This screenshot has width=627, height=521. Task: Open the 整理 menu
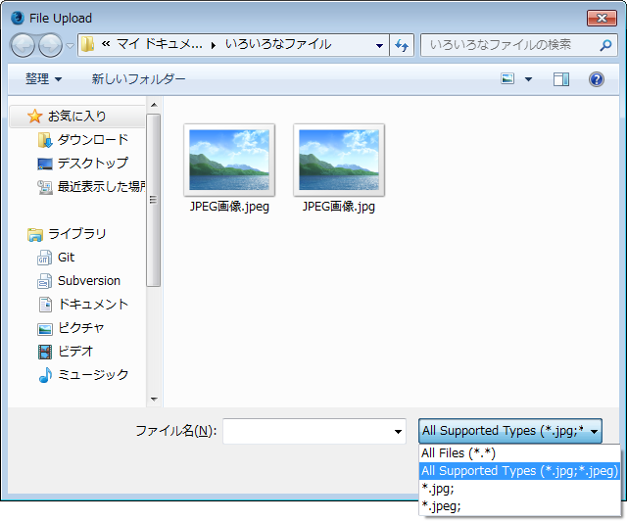43,78
